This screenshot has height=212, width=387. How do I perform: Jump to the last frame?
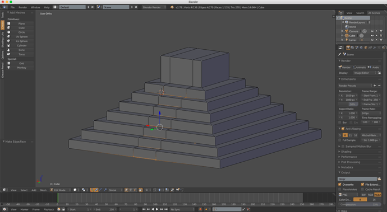[166, 209]
